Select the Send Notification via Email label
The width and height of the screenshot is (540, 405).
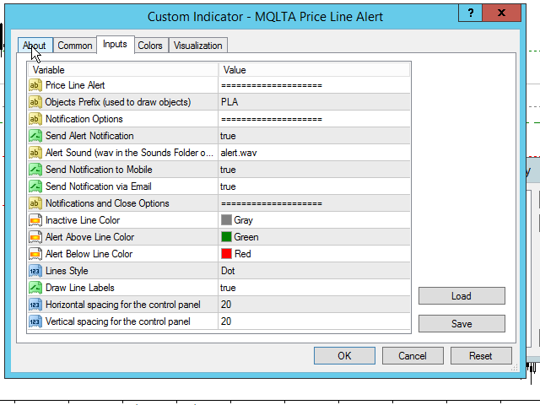click(99, 186)
